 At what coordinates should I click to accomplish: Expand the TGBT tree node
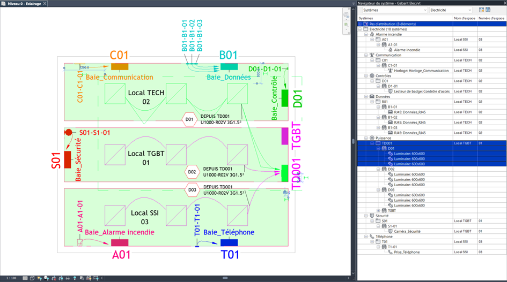click(378, 210)
